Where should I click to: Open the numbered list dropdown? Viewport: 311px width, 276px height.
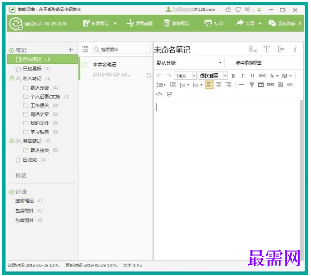click(184, 85)
